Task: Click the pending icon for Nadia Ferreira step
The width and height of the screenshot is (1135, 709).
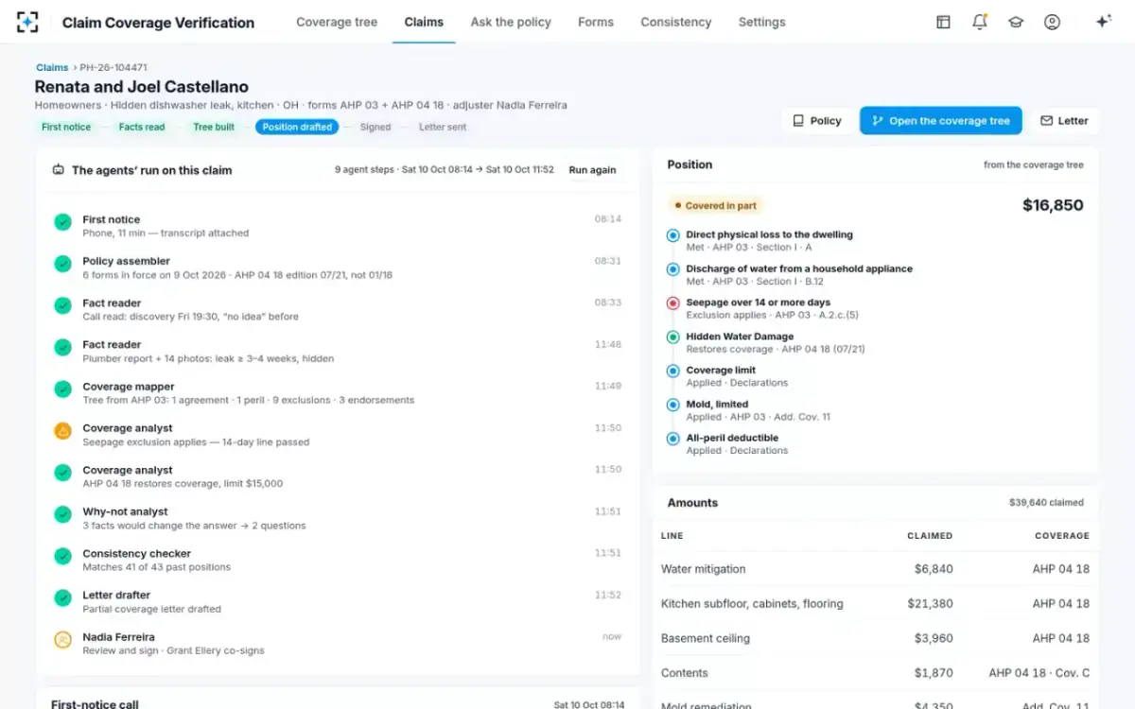Action: point(62,640)
